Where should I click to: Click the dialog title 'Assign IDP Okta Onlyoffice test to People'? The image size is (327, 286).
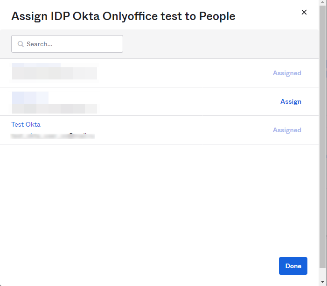coord(123,16)
